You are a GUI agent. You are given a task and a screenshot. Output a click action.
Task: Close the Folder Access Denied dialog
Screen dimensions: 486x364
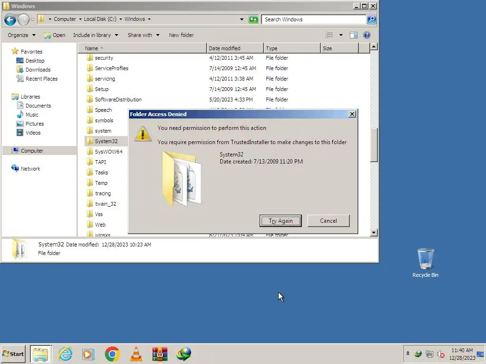[352, 114]
